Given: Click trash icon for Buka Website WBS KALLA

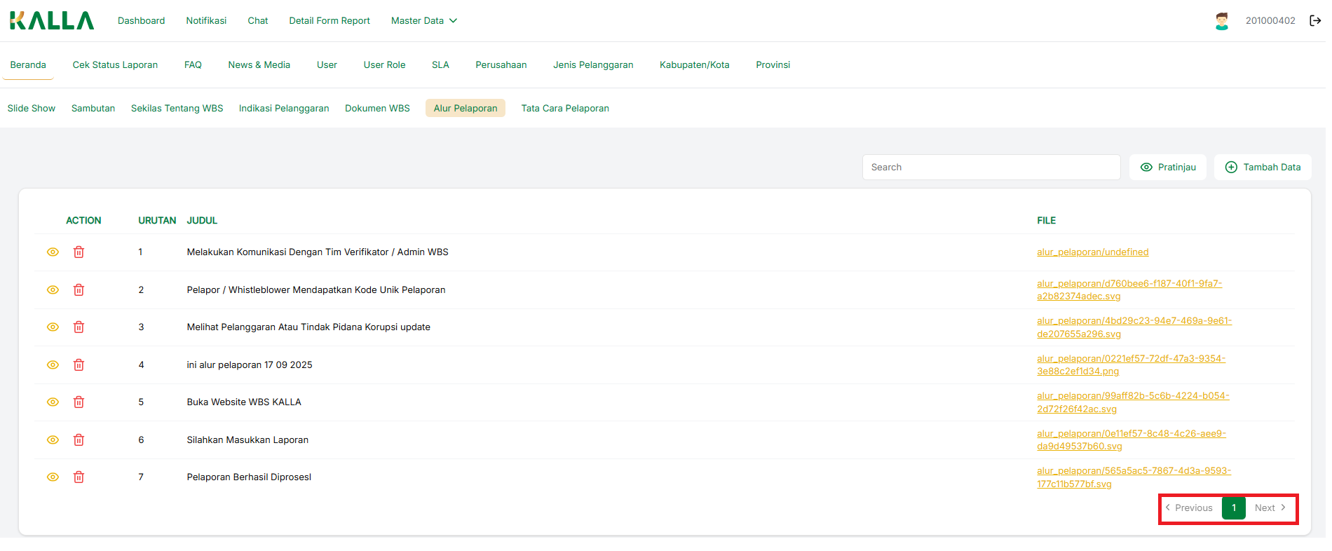Looking at the screenshot, I should pos(79,402).
